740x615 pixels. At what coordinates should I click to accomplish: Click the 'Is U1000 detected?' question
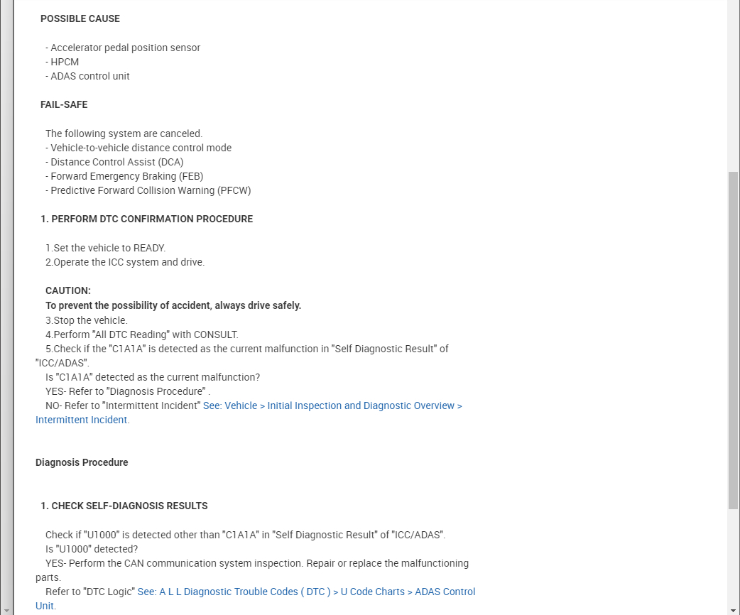[92, 549]
